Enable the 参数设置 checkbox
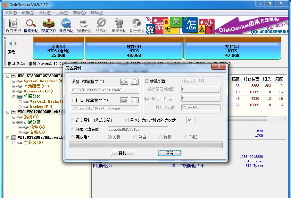Image resolution: width=291 pixels, height=206 pixels. 147,81
